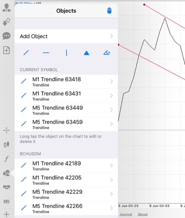Select the diagonal trendline tool shortcut
Viewport: 185px width, 218px height.
coord(26,53)
